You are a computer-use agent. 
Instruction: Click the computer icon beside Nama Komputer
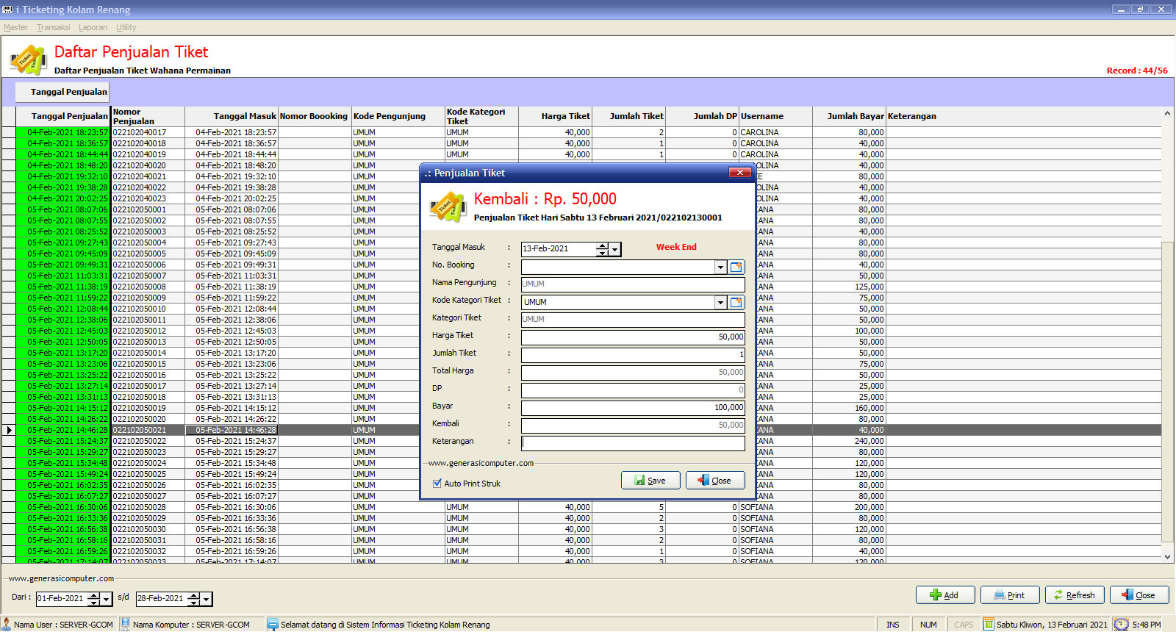click(125, 625)
